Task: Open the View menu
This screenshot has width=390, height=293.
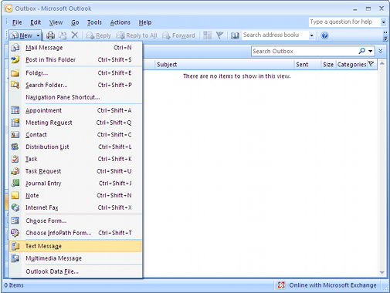Action: point(56,22)
